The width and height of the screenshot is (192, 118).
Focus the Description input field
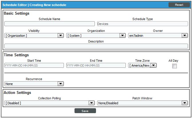pos(96,46)
